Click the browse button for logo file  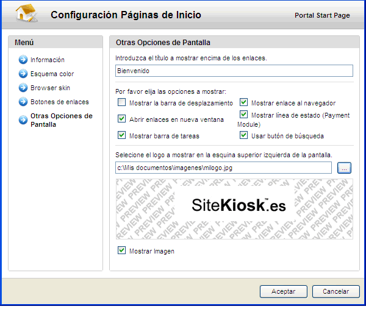(x=345, y=168)
